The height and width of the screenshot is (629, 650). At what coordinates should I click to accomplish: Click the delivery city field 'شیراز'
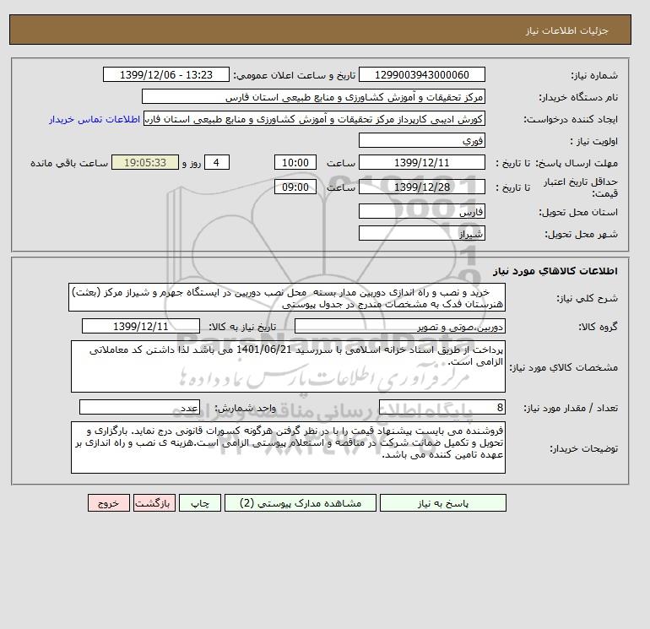click(421, 233)
